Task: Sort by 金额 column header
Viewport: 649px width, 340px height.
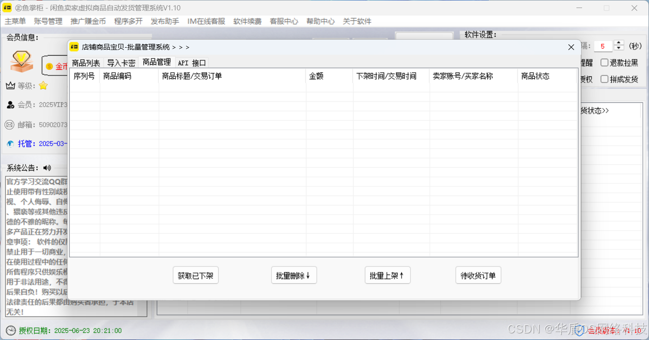Action: [329, 76]
